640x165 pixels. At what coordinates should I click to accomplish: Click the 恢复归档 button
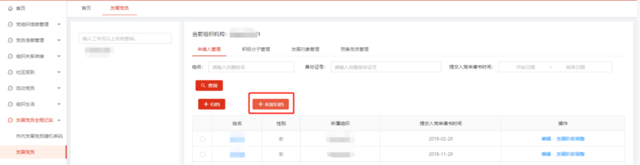click(x=271, y=104)
